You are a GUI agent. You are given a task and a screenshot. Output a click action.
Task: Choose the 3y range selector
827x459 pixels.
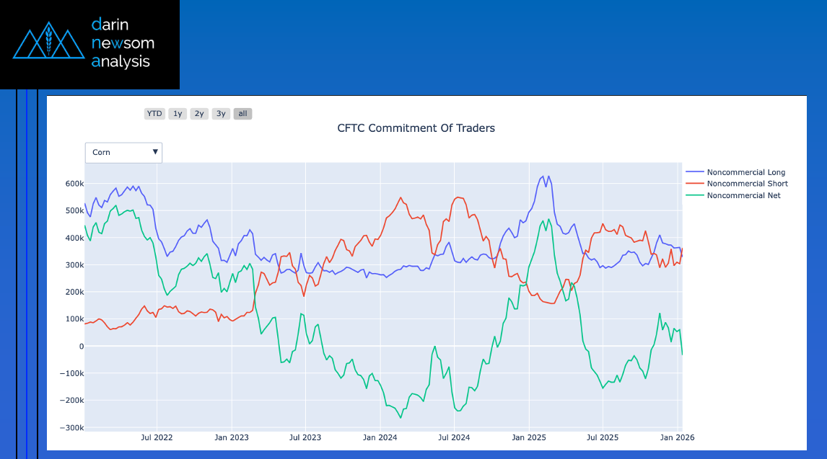tap(221, 114)
